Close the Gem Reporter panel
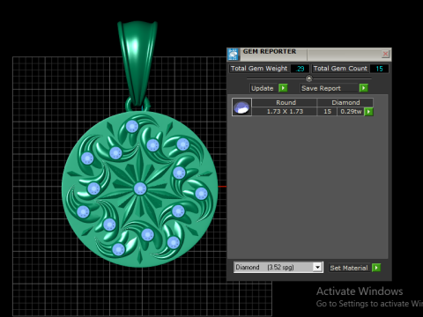The image size is (423, 317). tap(385, 54)
